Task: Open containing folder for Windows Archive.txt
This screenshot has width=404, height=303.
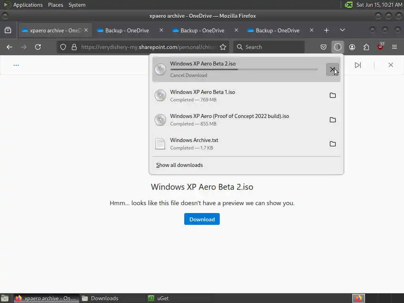Action: pos(333,144)
